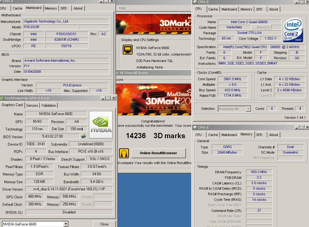Viewport: 309px width, 227px height.
Task: Click the CPU-Z icon in Memory window title
Action: coord(195,127)
